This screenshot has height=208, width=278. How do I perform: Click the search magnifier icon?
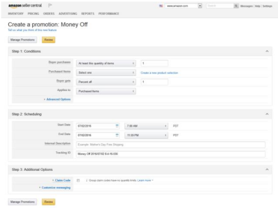236,6
